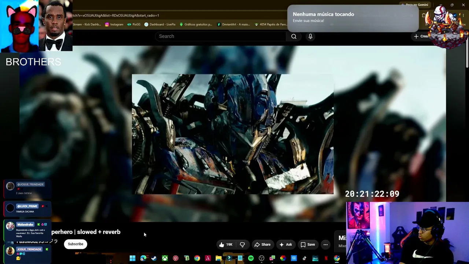Launch Steam from the taskbar
Viewport: 469px width, 264px height.
[x=154, y=258]
